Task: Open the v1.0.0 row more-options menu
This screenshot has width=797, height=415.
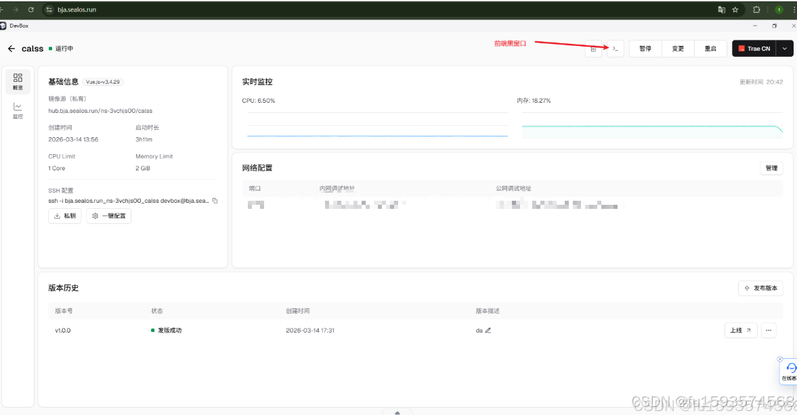Action: [769, 331]
